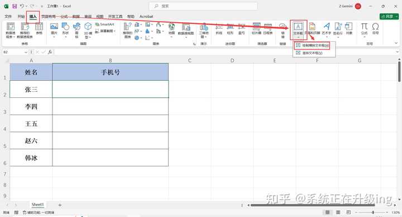Insert a Column sparkline
This screenshot has width=402, height=217.
[230, 28]
